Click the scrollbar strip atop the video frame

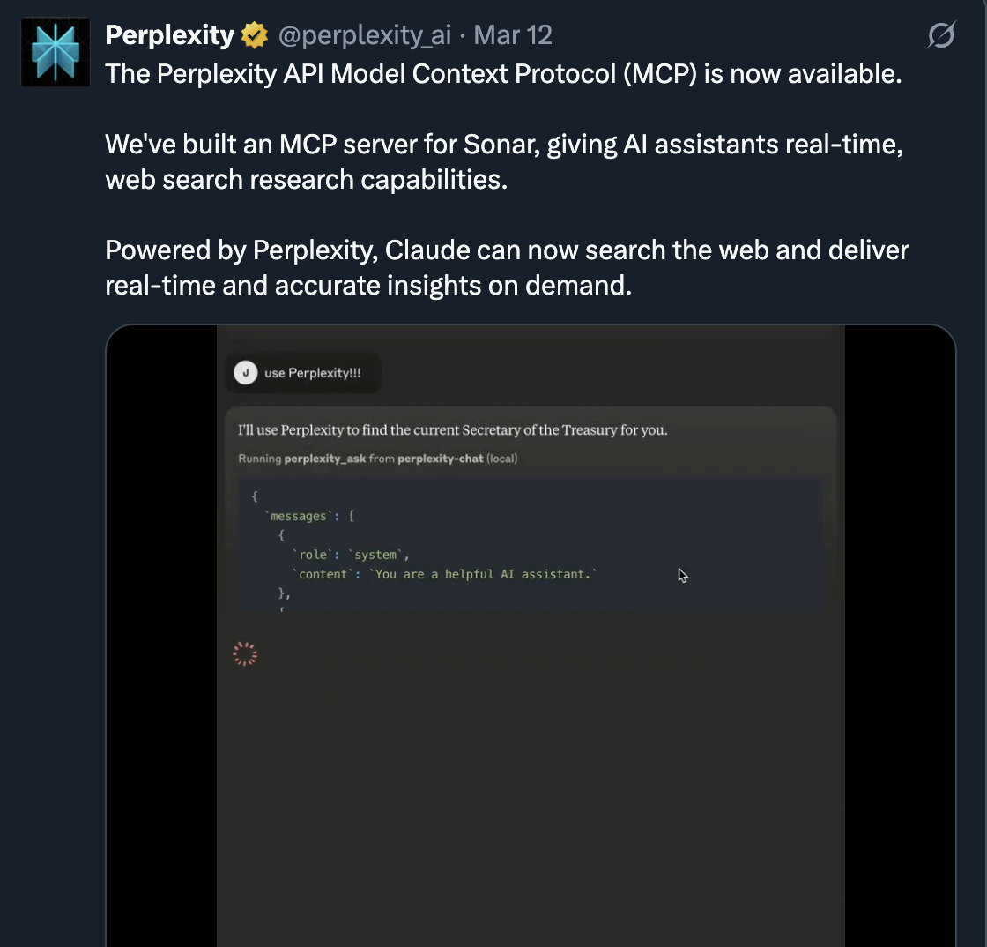[x=531, y=332]
